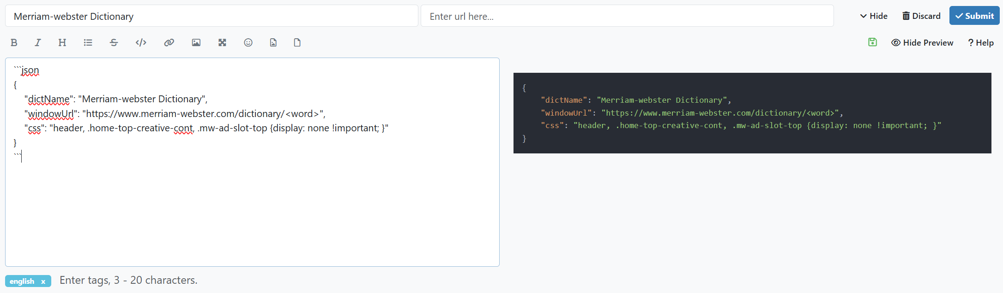
Task: Insert a heading with H icon
Action: click(62, 43)
